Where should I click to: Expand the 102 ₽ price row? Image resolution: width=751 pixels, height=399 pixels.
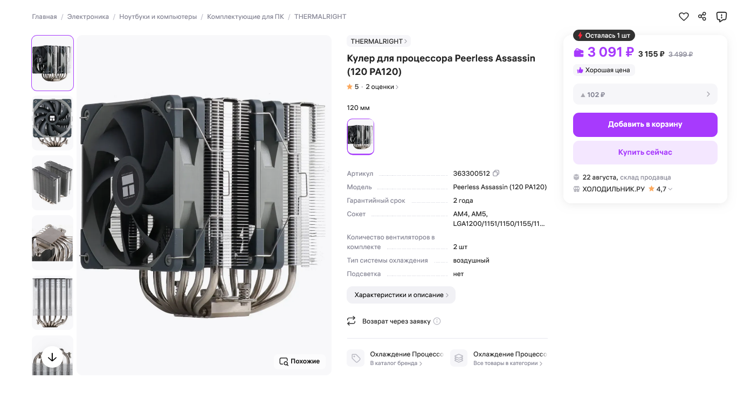coord(645,94)
